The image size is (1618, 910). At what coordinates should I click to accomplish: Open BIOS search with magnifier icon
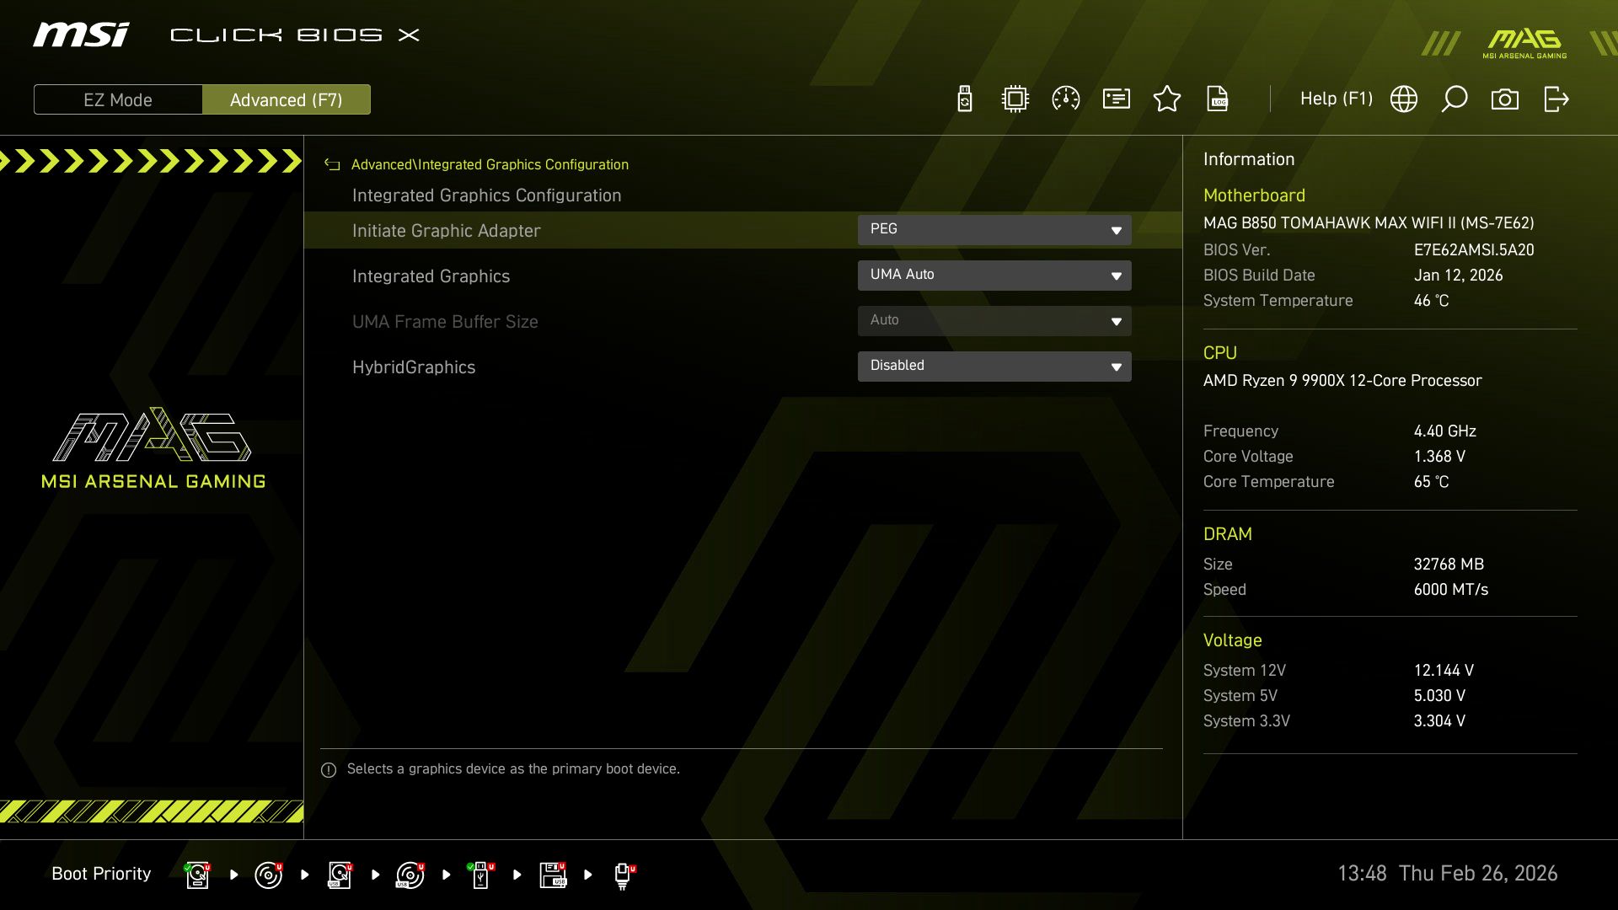(1454, 99)
